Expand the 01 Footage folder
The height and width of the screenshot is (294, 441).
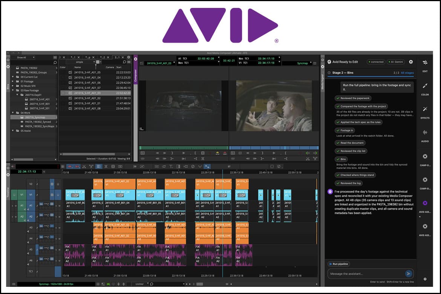(x=13, y=81)
